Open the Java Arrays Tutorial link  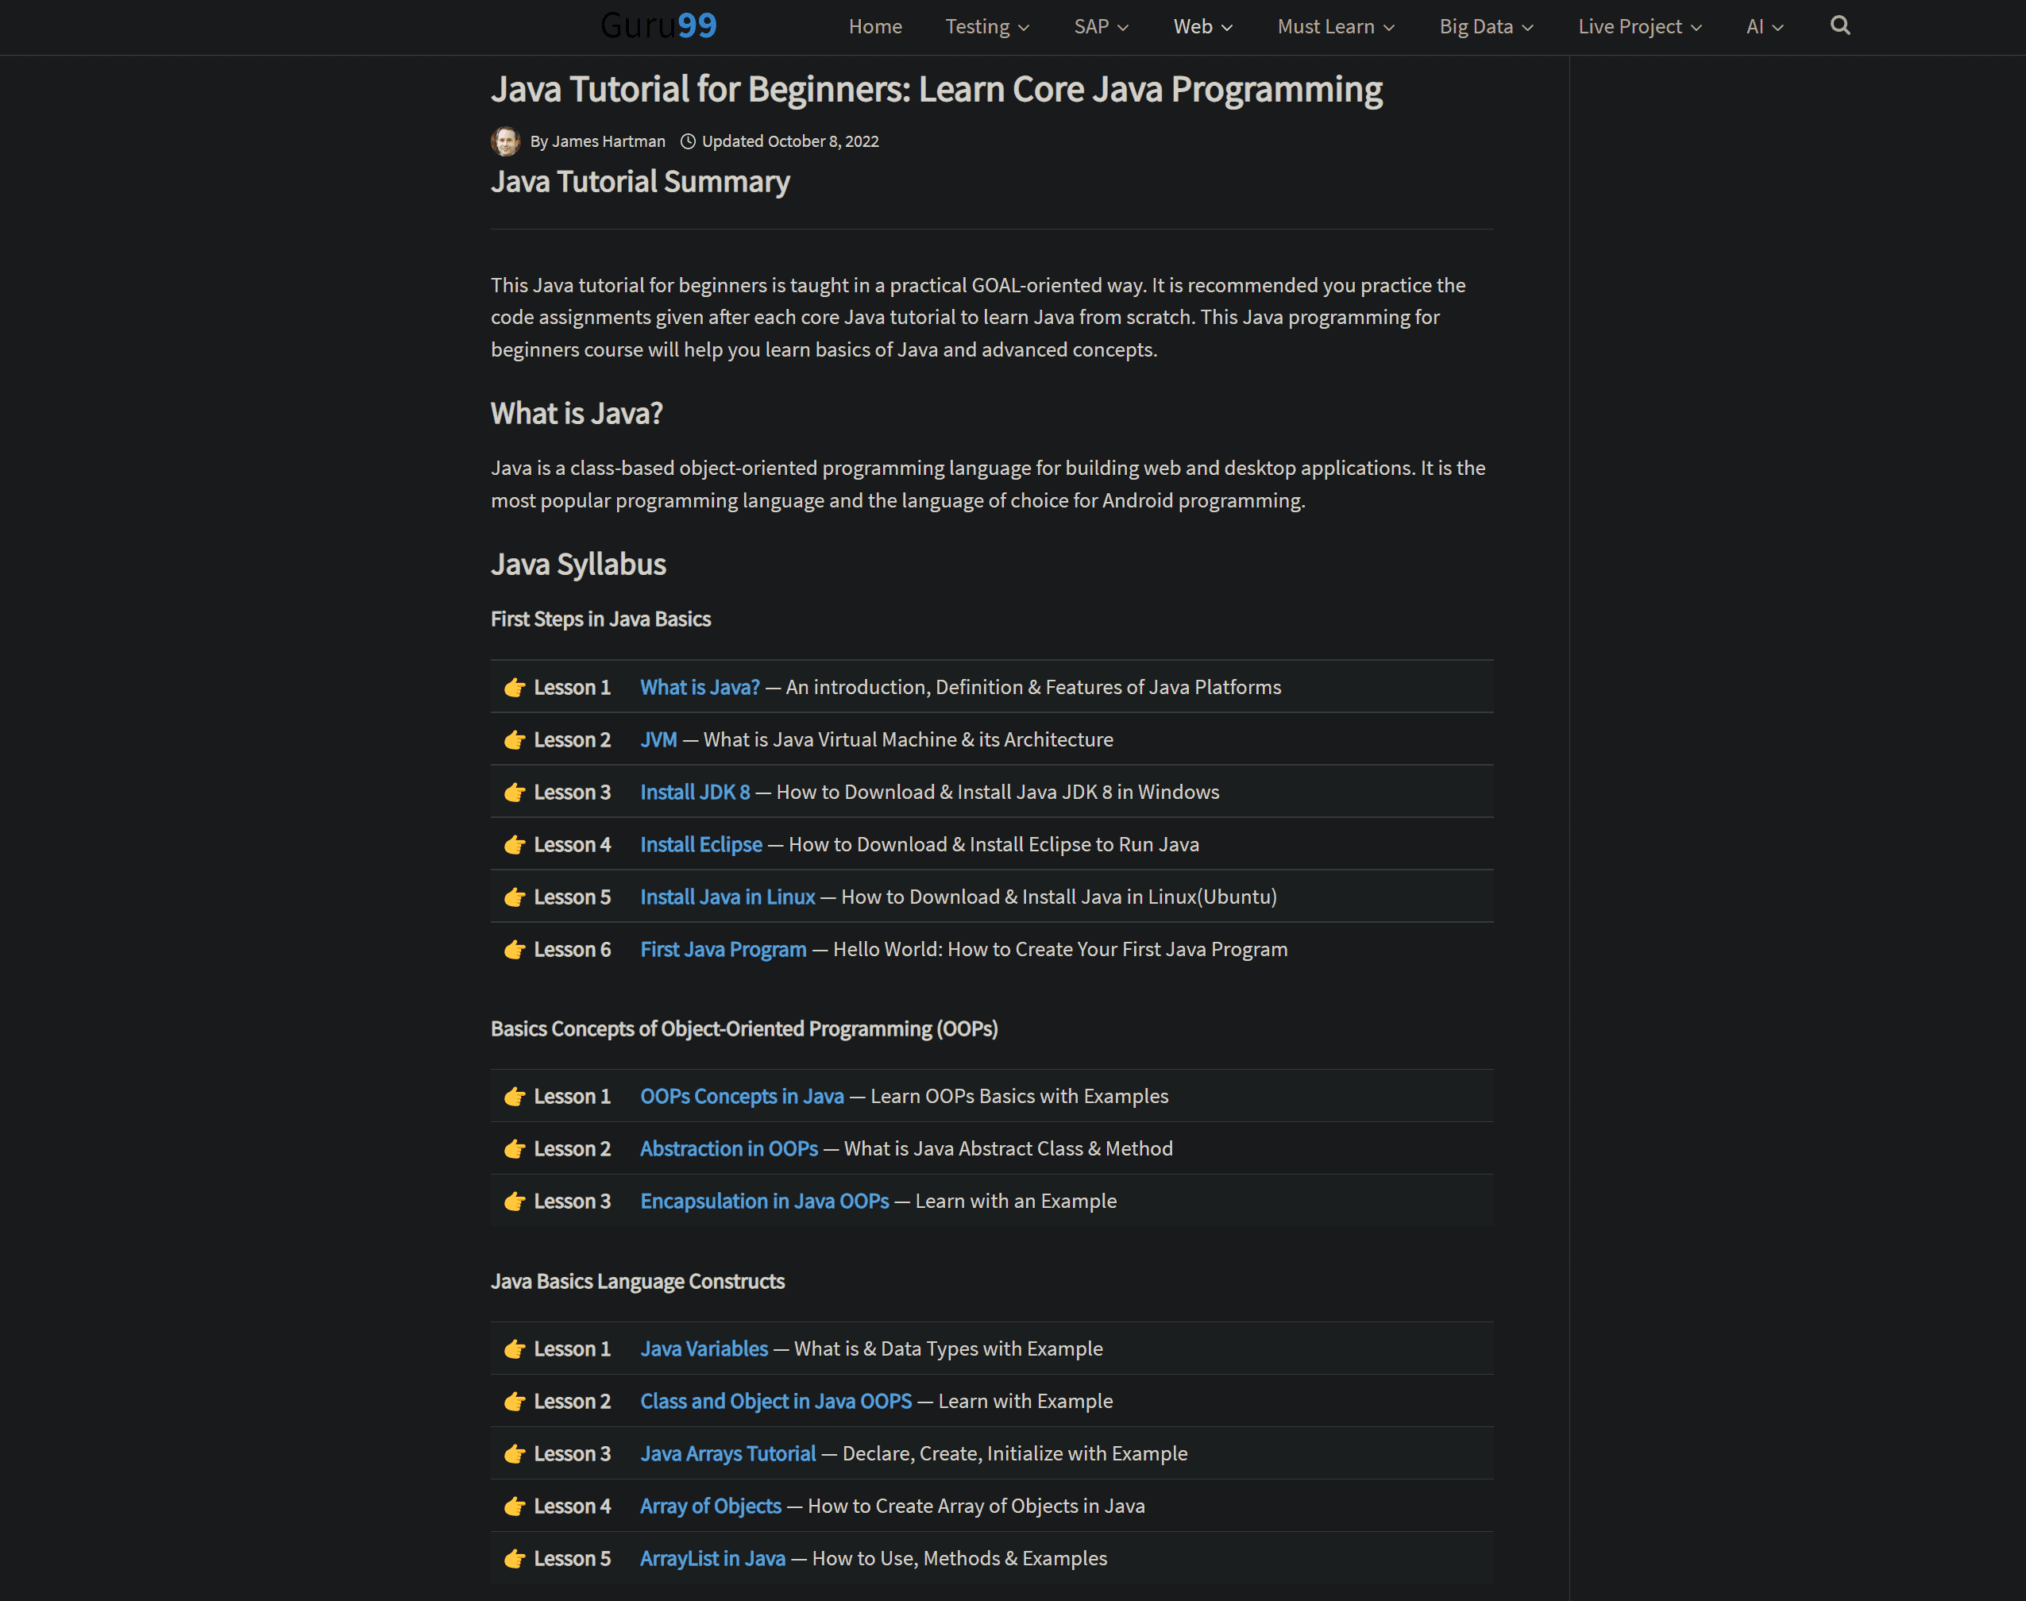coord(727,1454)
